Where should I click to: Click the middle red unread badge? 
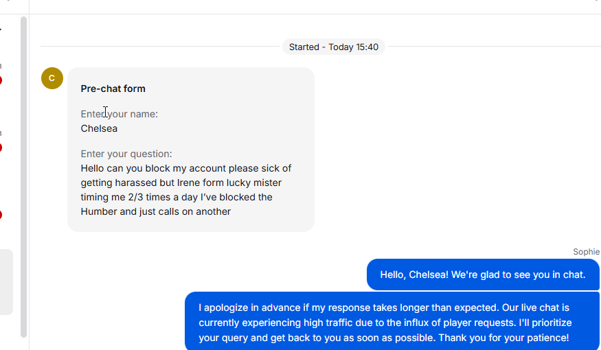pyautogui.click(x=1, y=148)
